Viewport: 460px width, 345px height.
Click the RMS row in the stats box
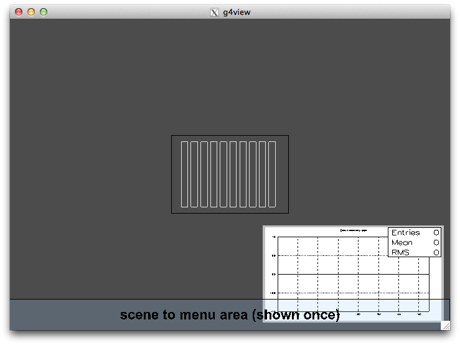tap(414, 252)
